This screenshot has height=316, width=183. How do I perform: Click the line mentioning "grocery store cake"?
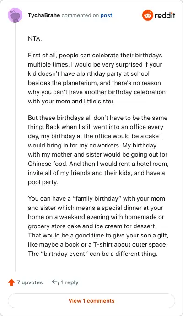point(92,226)
